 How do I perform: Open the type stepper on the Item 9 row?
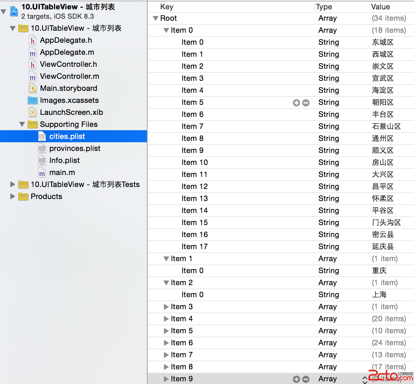pos(365,380)
